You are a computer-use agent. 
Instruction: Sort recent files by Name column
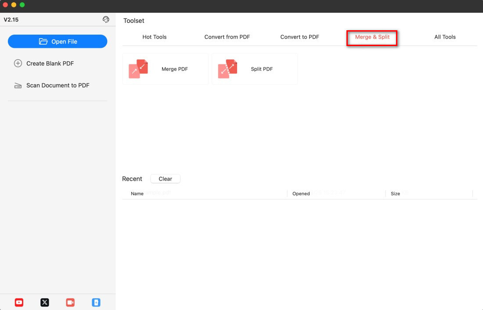tap(137, 193)
